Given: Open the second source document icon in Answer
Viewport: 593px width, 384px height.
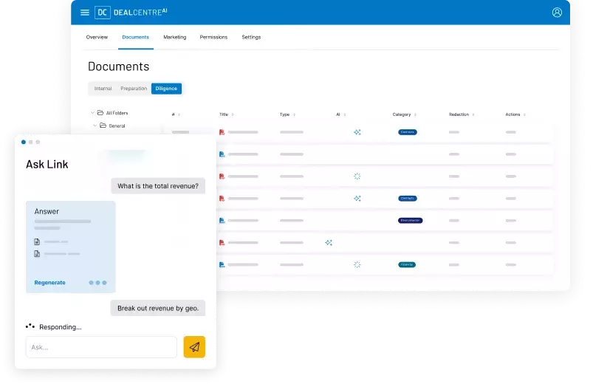Looking at the screenshot, I should (x=37, y=254).
